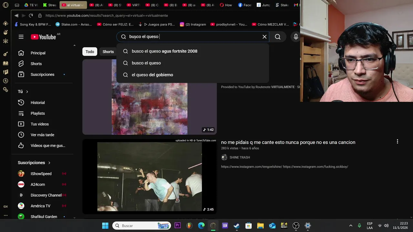
Task: Reload the page
Action: click(31, 15)
